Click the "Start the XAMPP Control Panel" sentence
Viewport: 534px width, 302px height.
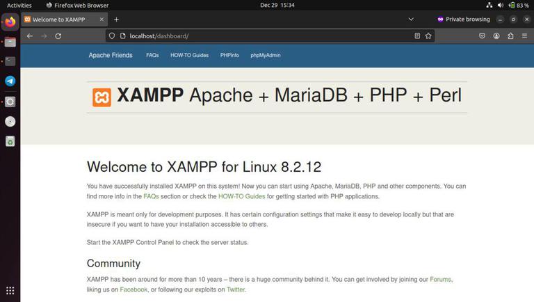168,242
